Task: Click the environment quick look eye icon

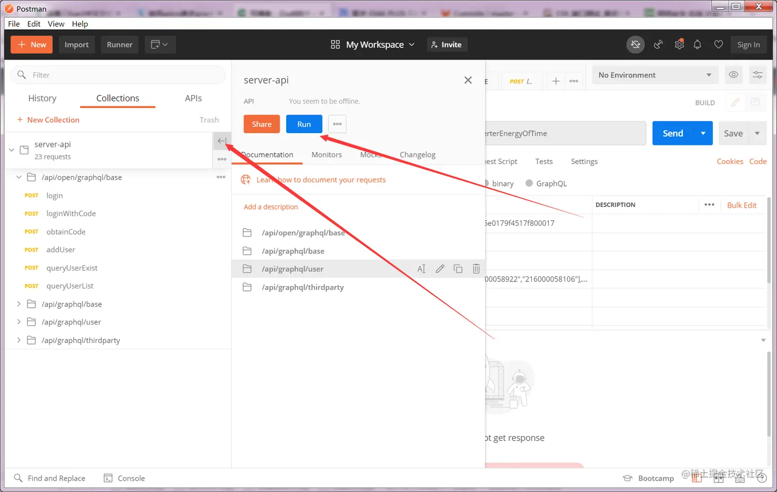Action: [734, 75]
